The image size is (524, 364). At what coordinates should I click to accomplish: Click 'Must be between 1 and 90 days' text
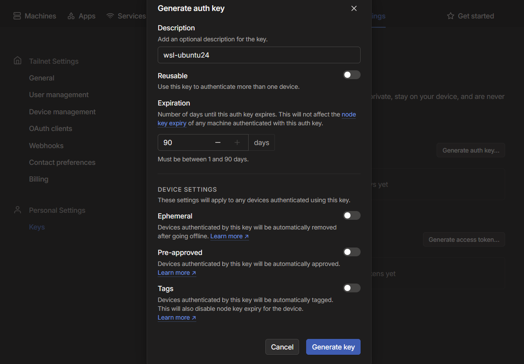(x=203, y=159)
